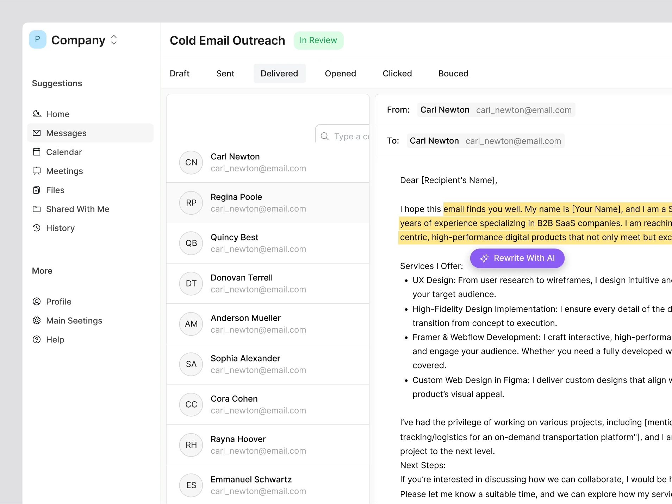Open the Draft tab
This screenshot has height=504, width=672.
pos(180,73)
